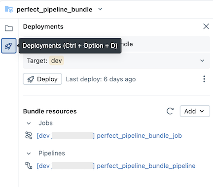
Task: Click the perfect_pipeline_bundle title text
Action: pos(54,9)
